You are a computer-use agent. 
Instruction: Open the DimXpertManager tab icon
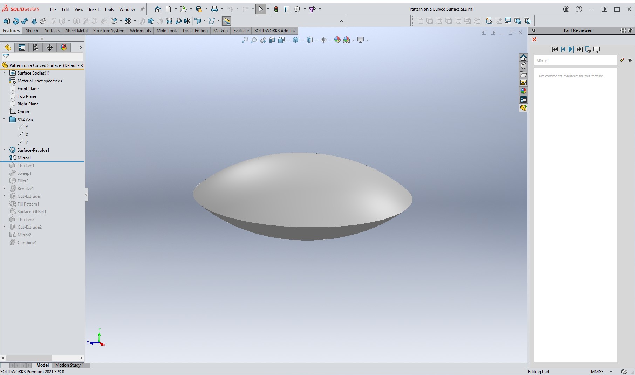50,48
